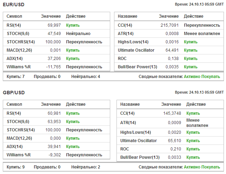226x174 pixels.
Task: Click the EUR/USD Williams %R value -11,765
Action: [x=54, y=67]
